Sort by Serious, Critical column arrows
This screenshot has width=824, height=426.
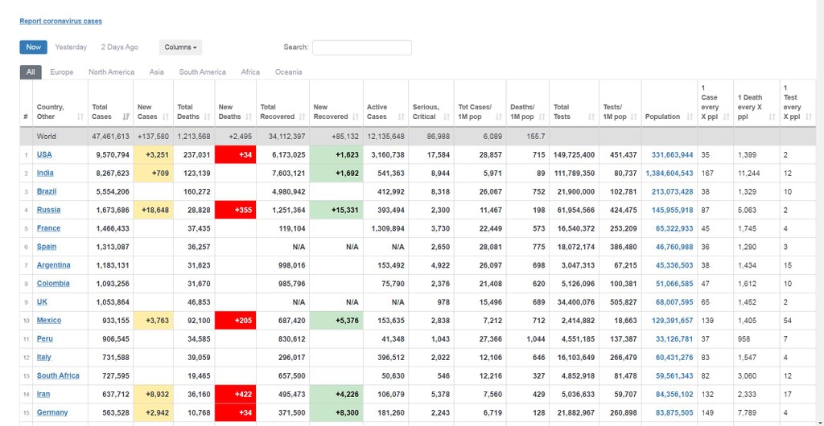(x=446, y=117)
